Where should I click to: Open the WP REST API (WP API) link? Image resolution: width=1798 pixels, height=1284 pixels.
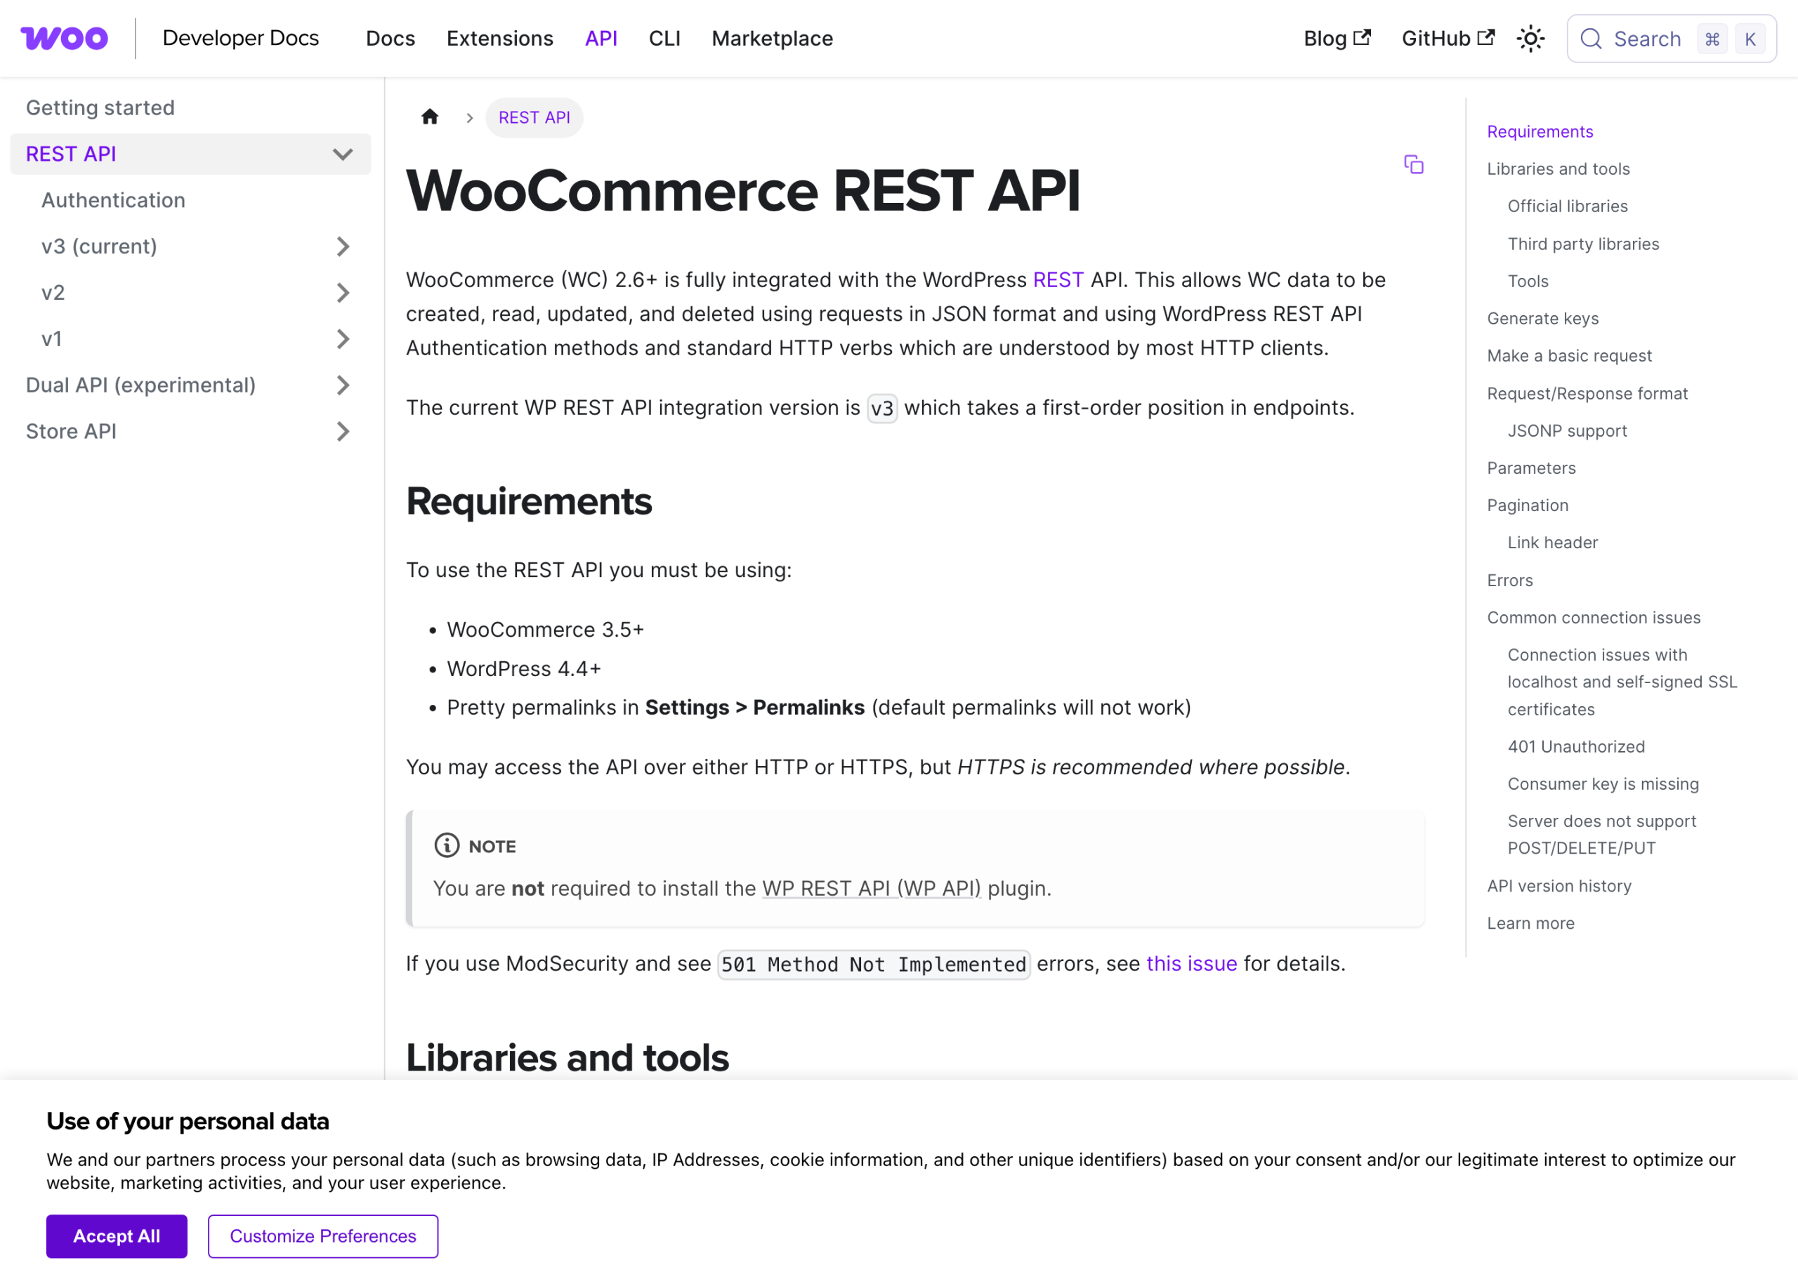point(871,888)
